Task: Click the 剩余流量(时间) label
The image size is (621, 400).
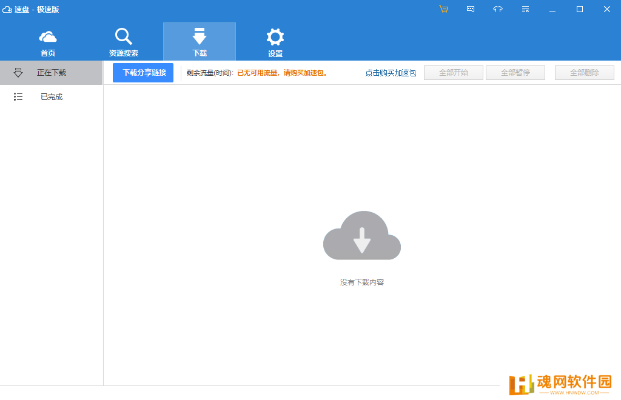Action: tap(209, 73)
